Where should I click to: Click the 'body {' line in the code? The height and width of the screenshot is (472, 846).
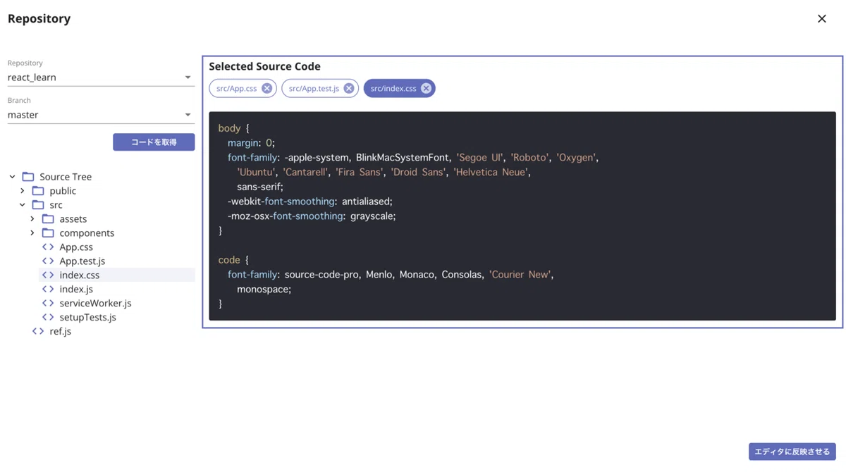pos(234,128)
